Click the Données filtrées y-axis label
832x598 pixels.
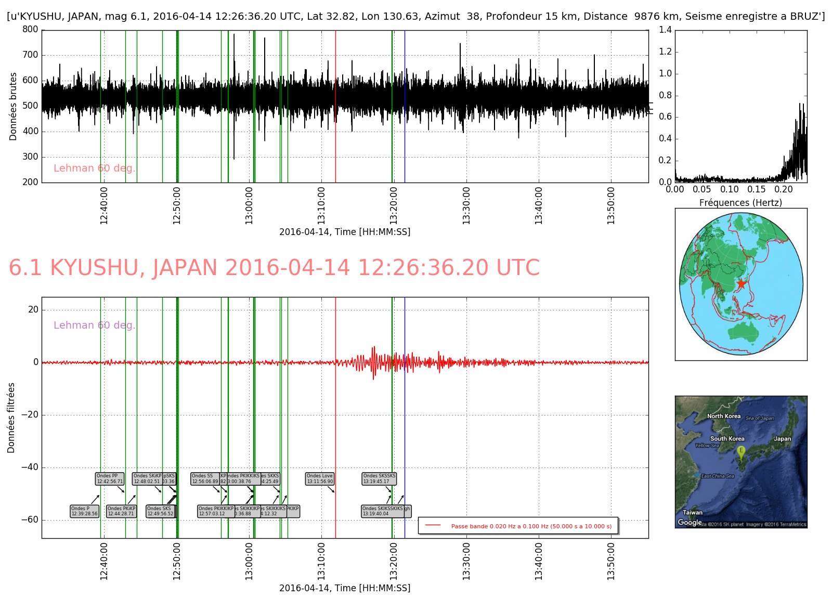pyautogui.click(x=11, y=418)
